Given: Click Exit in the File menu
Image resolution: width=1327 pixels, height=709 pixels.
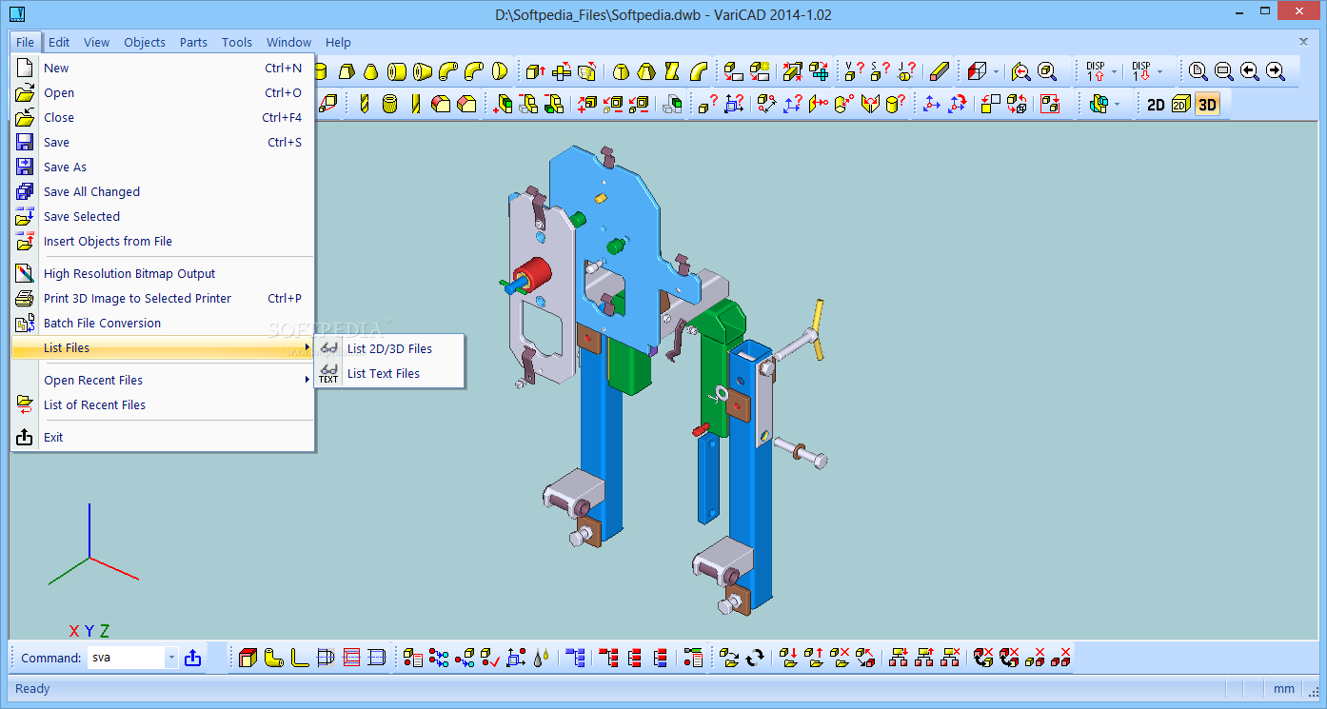Looking at the screenshot, I should (x=163, y=437).
